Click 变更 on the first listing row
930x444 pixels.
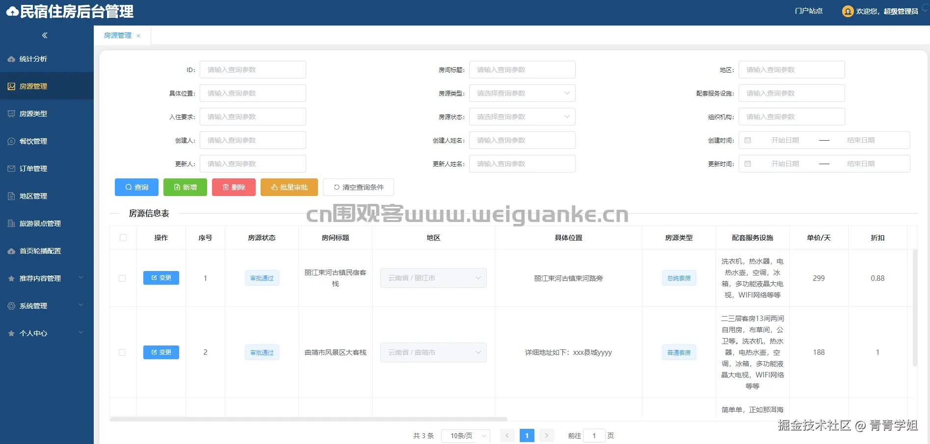[x=161, y=278]
